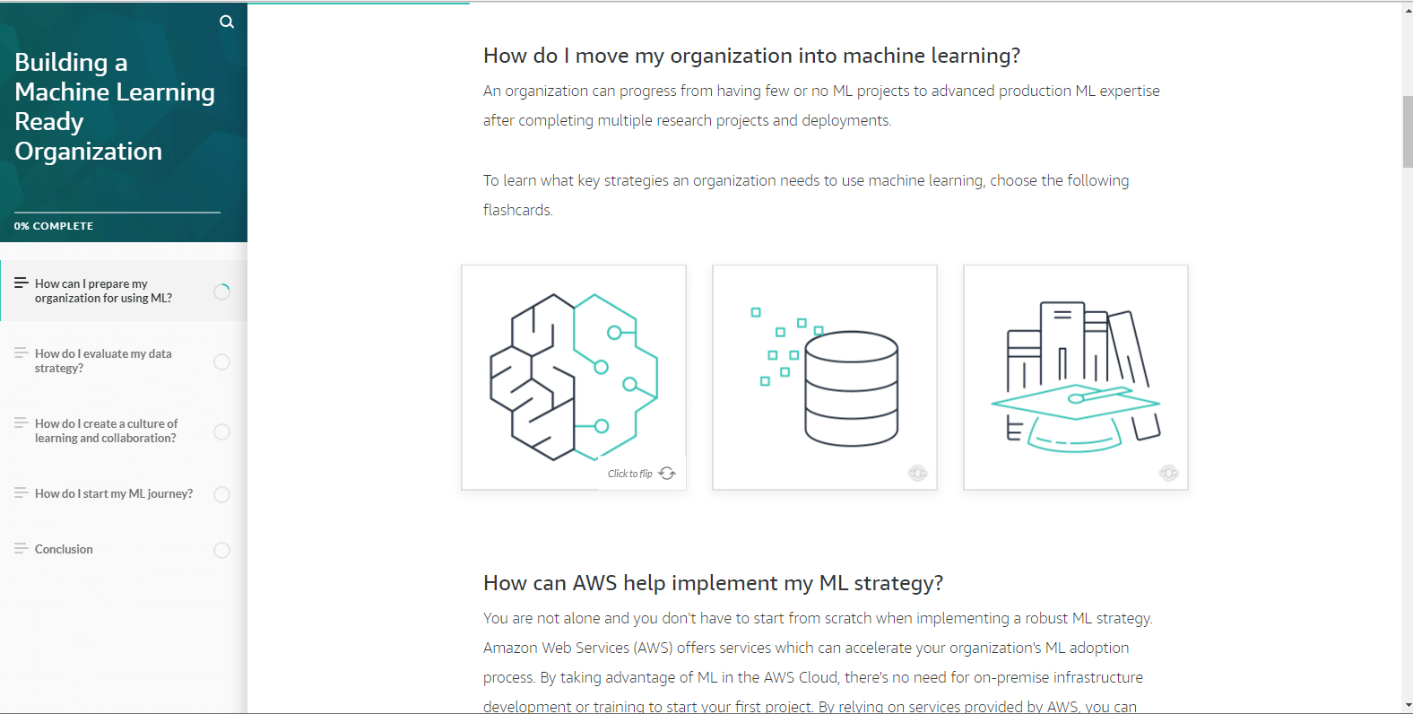
Task: Click the '0% COMPLETE' progress label
Action: pos(54,226)
